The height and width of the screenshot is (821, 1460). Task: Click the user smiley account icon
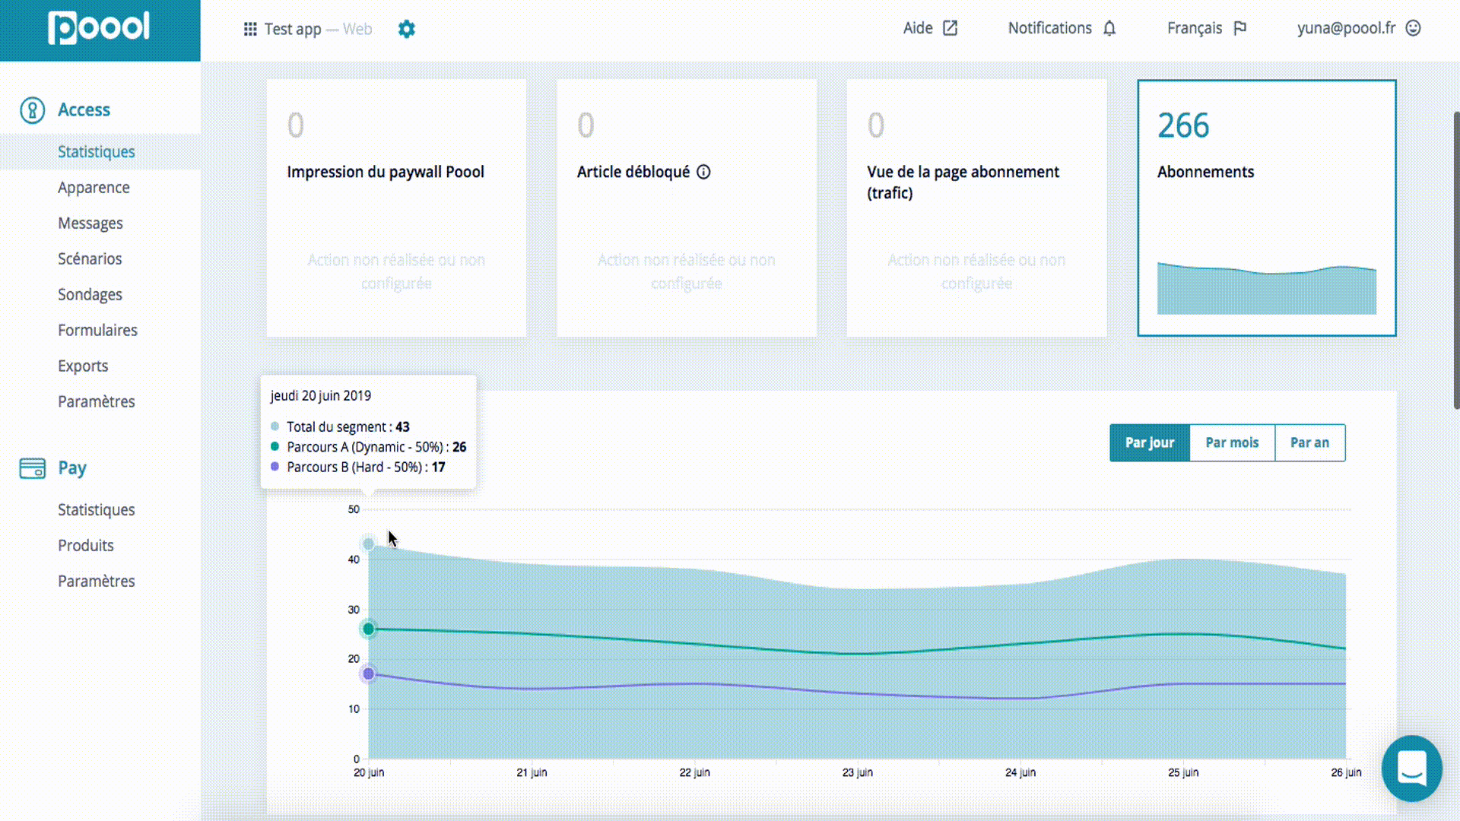tap(1413, 28)
